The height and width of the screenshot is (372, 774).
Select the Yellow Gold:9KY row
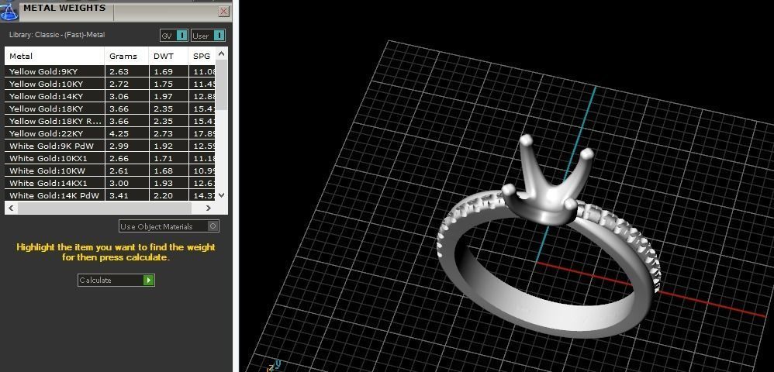[x=109, y=71]
